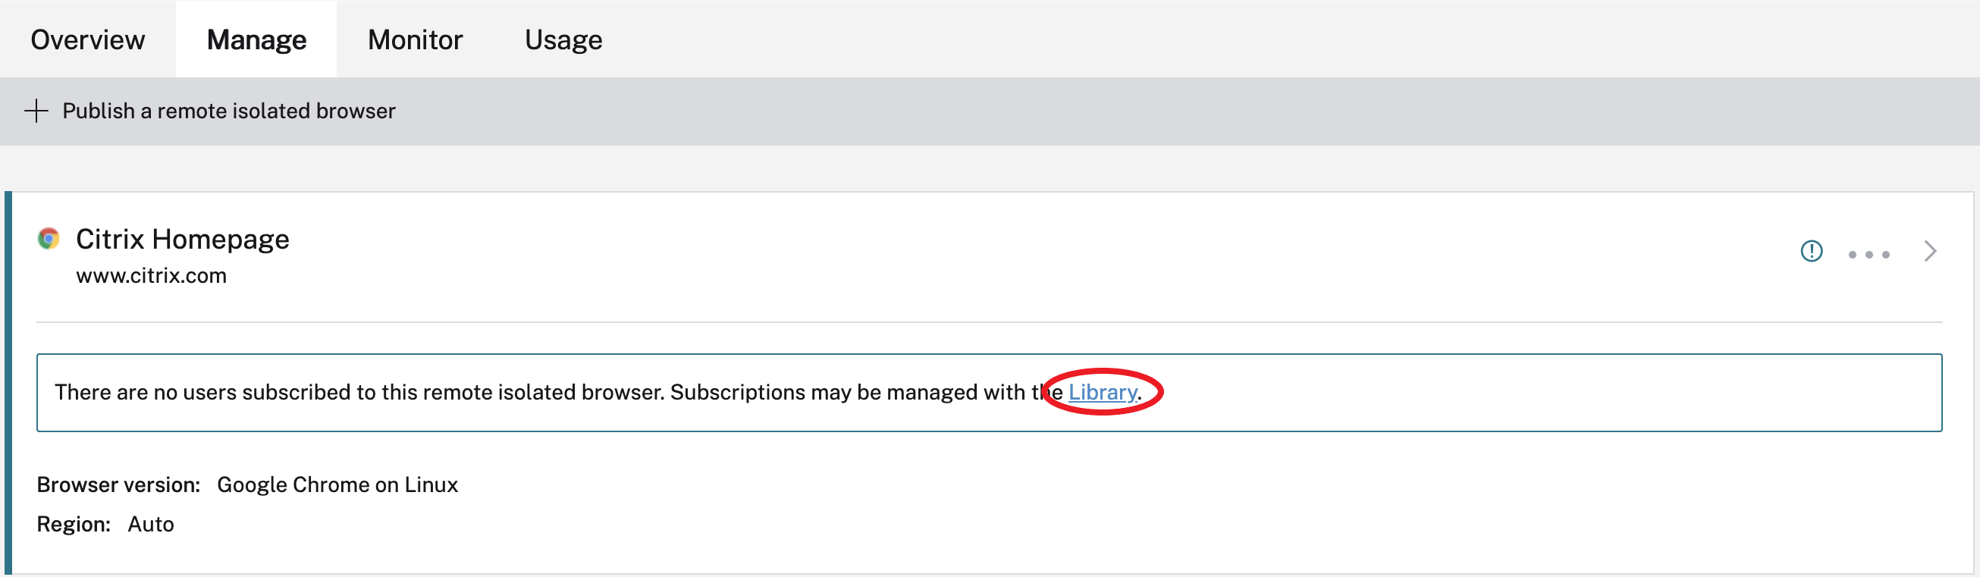Click the circled exclamation info icon
Screen dimensions: 1980x577
coord(1811,251)
